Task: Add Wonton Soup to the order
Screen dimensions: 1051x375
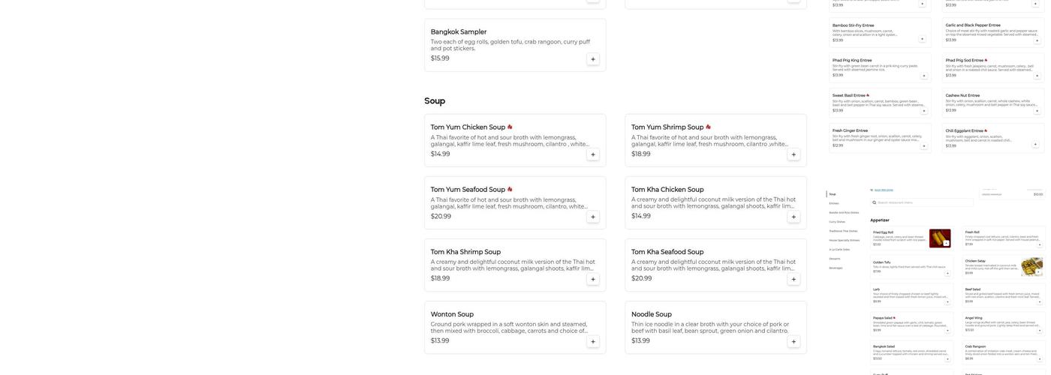Action: [593, 341]
